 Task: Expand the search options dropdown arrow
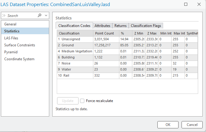pyautogui.click(x=46, y=15)
